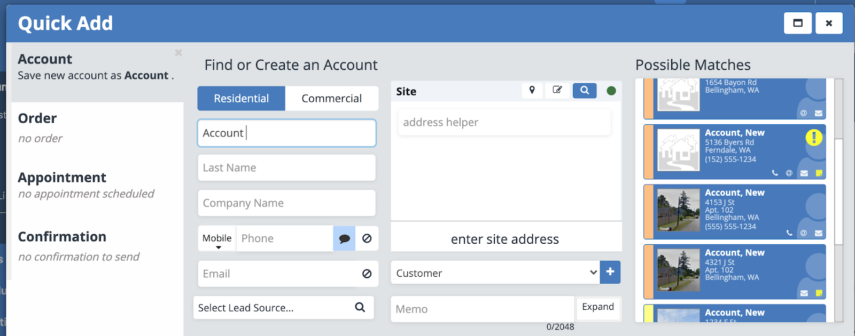The width and height of the screenshot is (855, 336).
Task: Click phone icon on 4153 J St card
Action: click(x=789, y=233)
